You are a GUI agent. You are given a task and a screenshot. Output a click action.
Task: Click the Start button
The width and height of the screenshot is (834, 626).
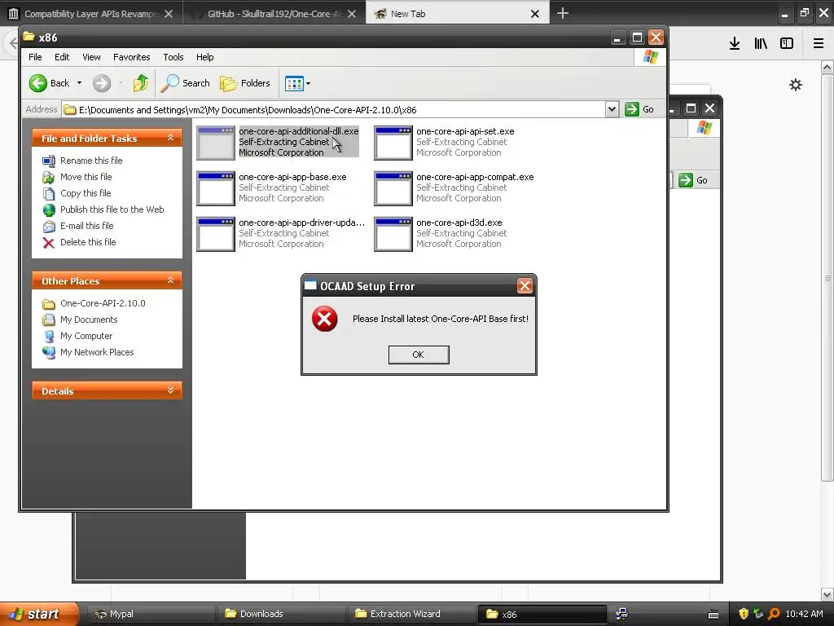(x=39, y=614)
